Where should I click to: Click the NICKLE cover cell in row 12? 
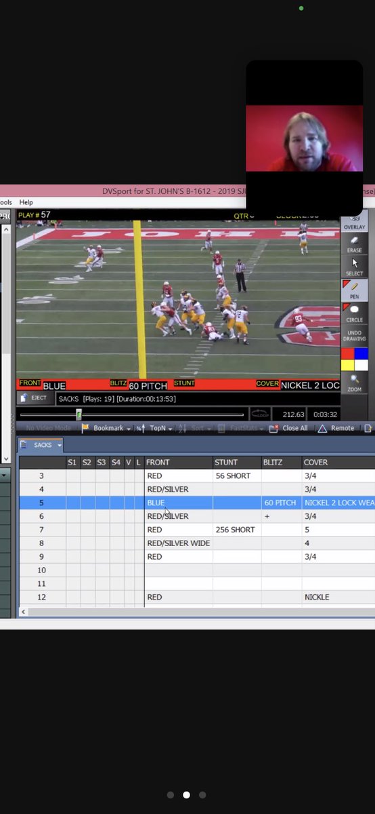click(x=338, y=597)
